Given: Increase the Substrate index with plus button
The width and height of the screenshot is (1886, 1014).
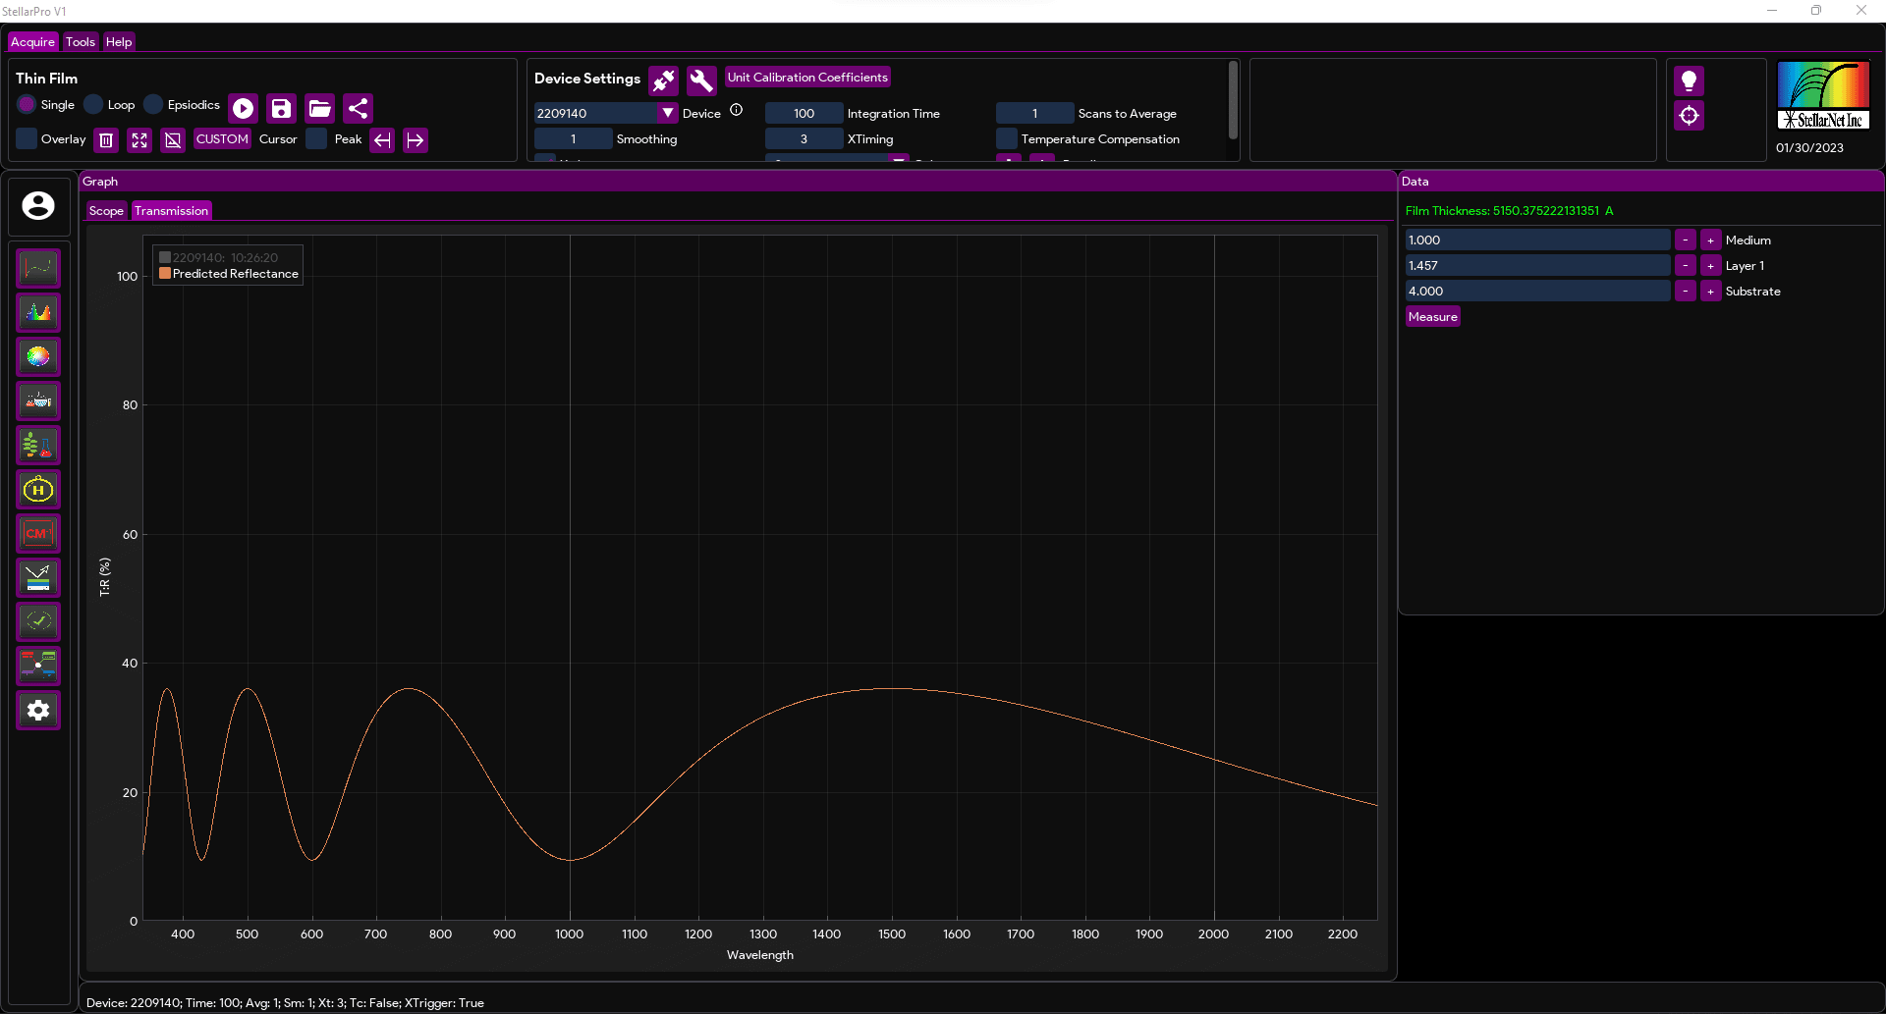Looking at the screenshot, I should pyautogui.click(x=1710, y=292).
